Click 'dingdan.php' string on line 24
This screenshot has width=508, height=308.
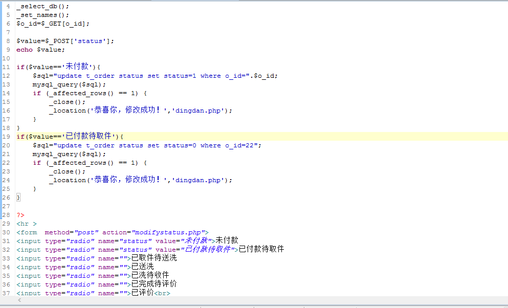198,181
